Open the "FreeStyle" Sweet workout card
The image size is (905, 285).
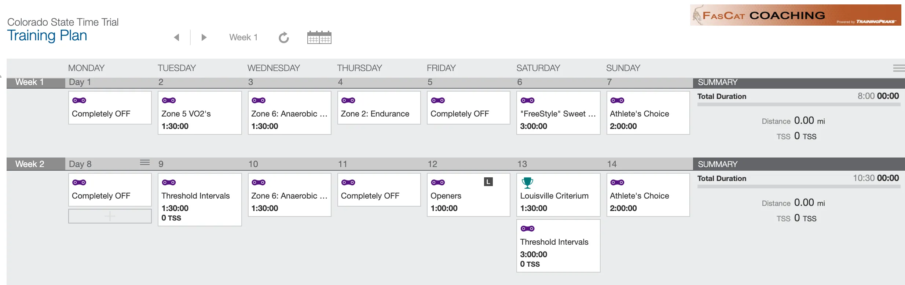click(x=558, y=113)
